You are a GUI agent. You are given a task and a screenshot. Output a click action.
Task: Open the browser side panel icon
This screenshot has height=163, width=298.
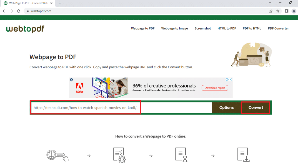point(287,11)
